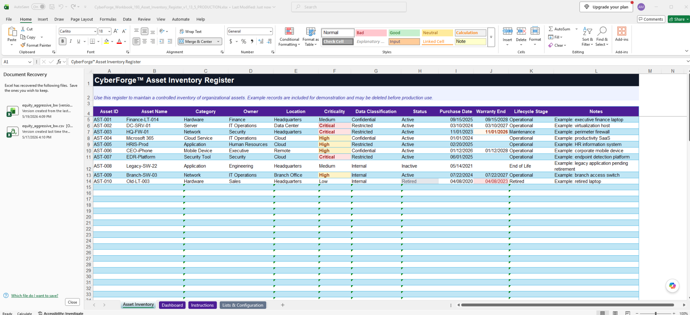Expand Merge & Center options arrow
690x315 pixels.
218,41
